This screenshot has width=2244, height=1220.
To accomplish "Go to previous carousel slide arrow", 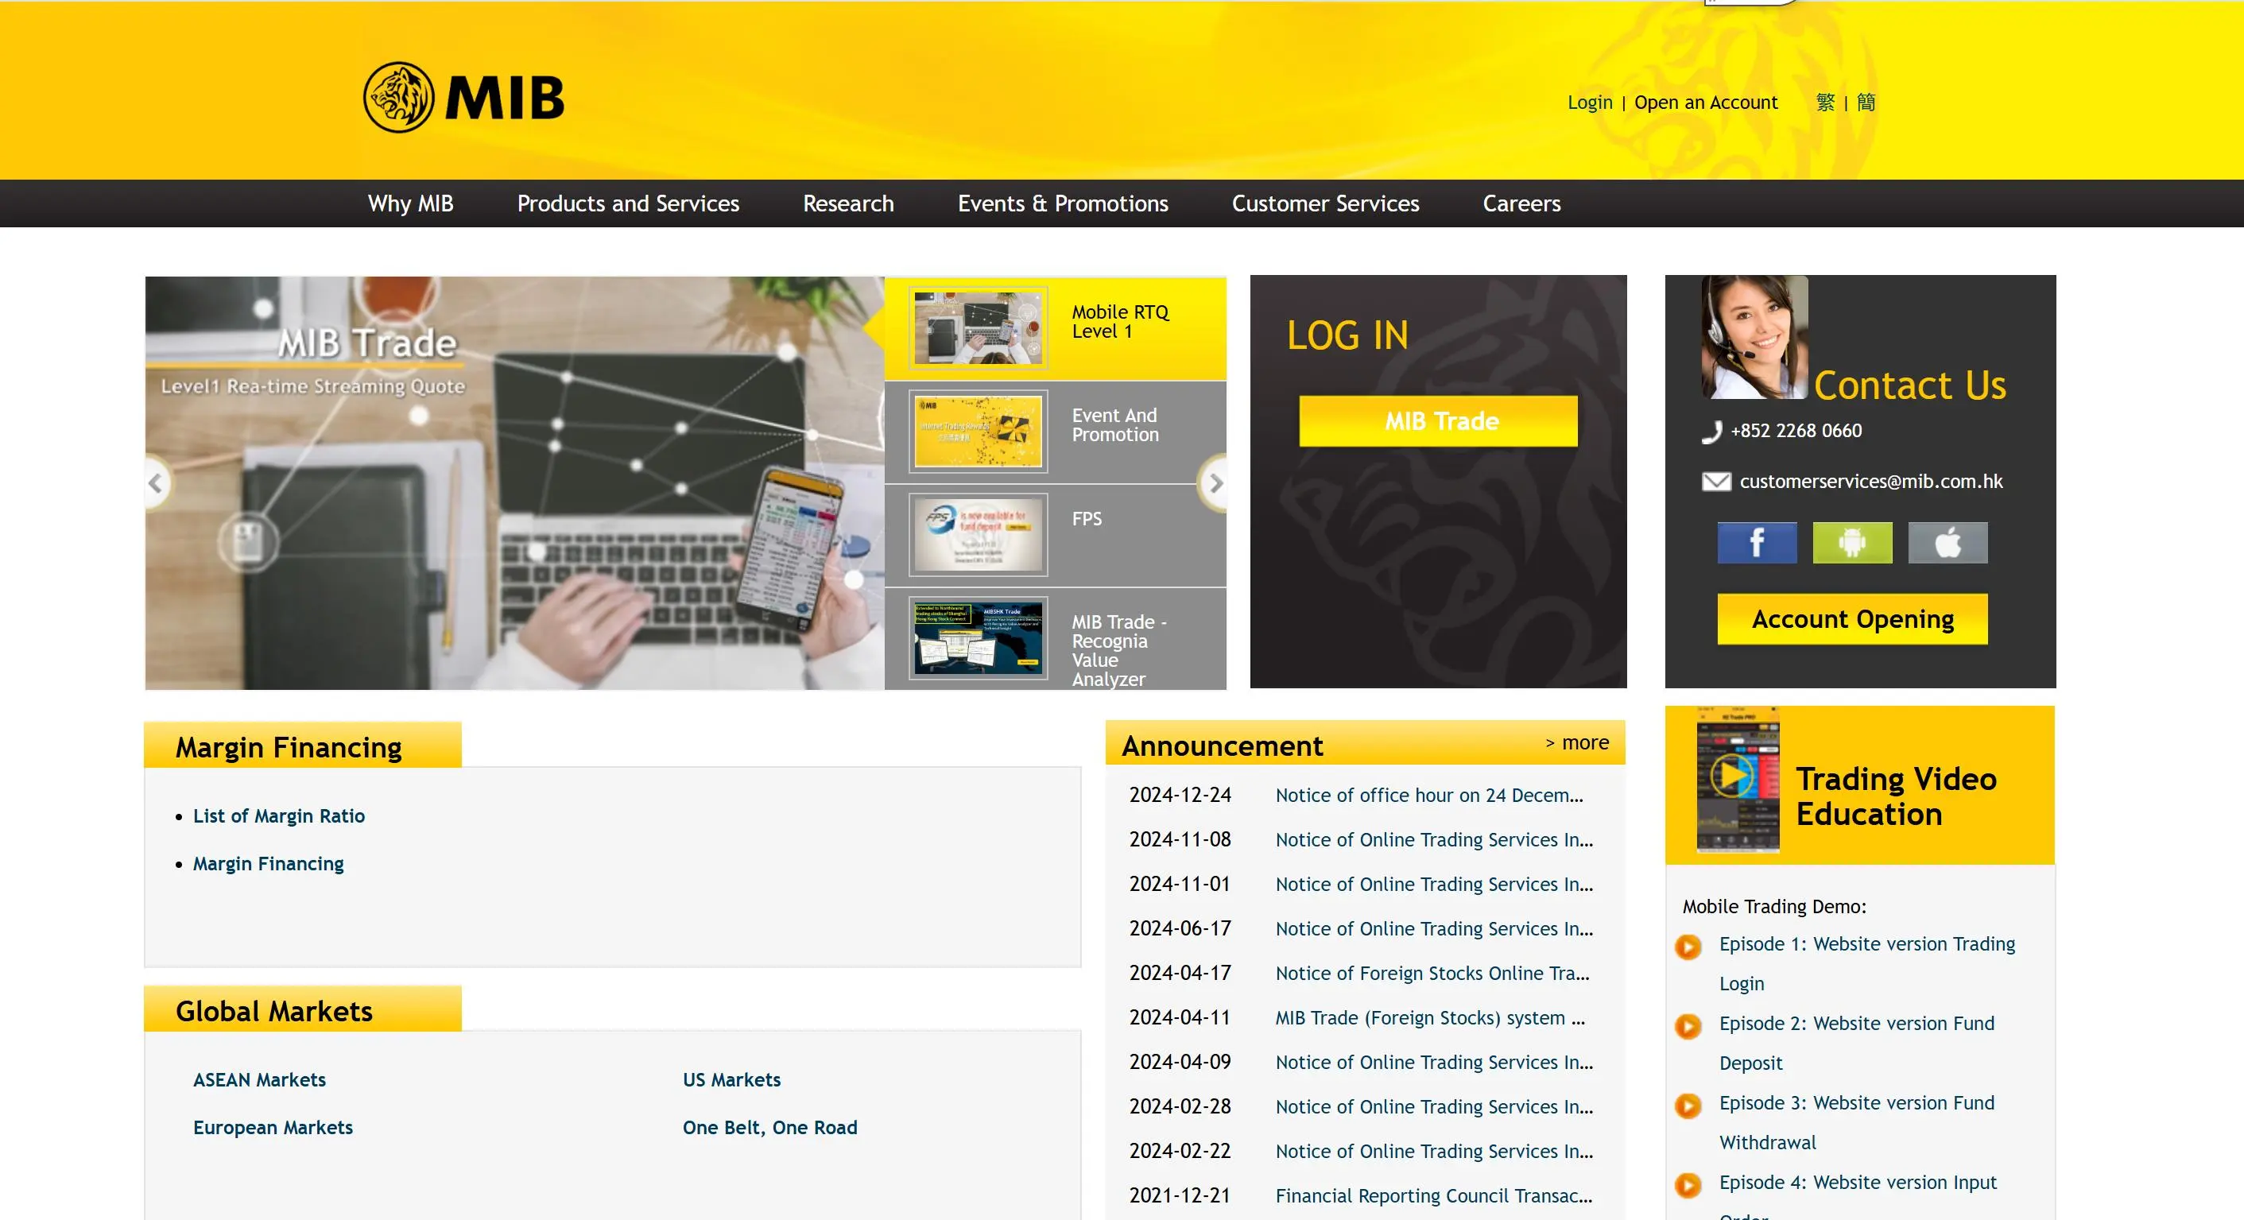I will tap(156, 483).
